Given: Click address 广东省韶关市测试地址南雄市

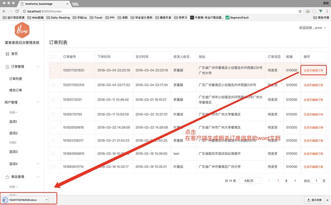Looking at the screenshot, I should tap(220, 153).
